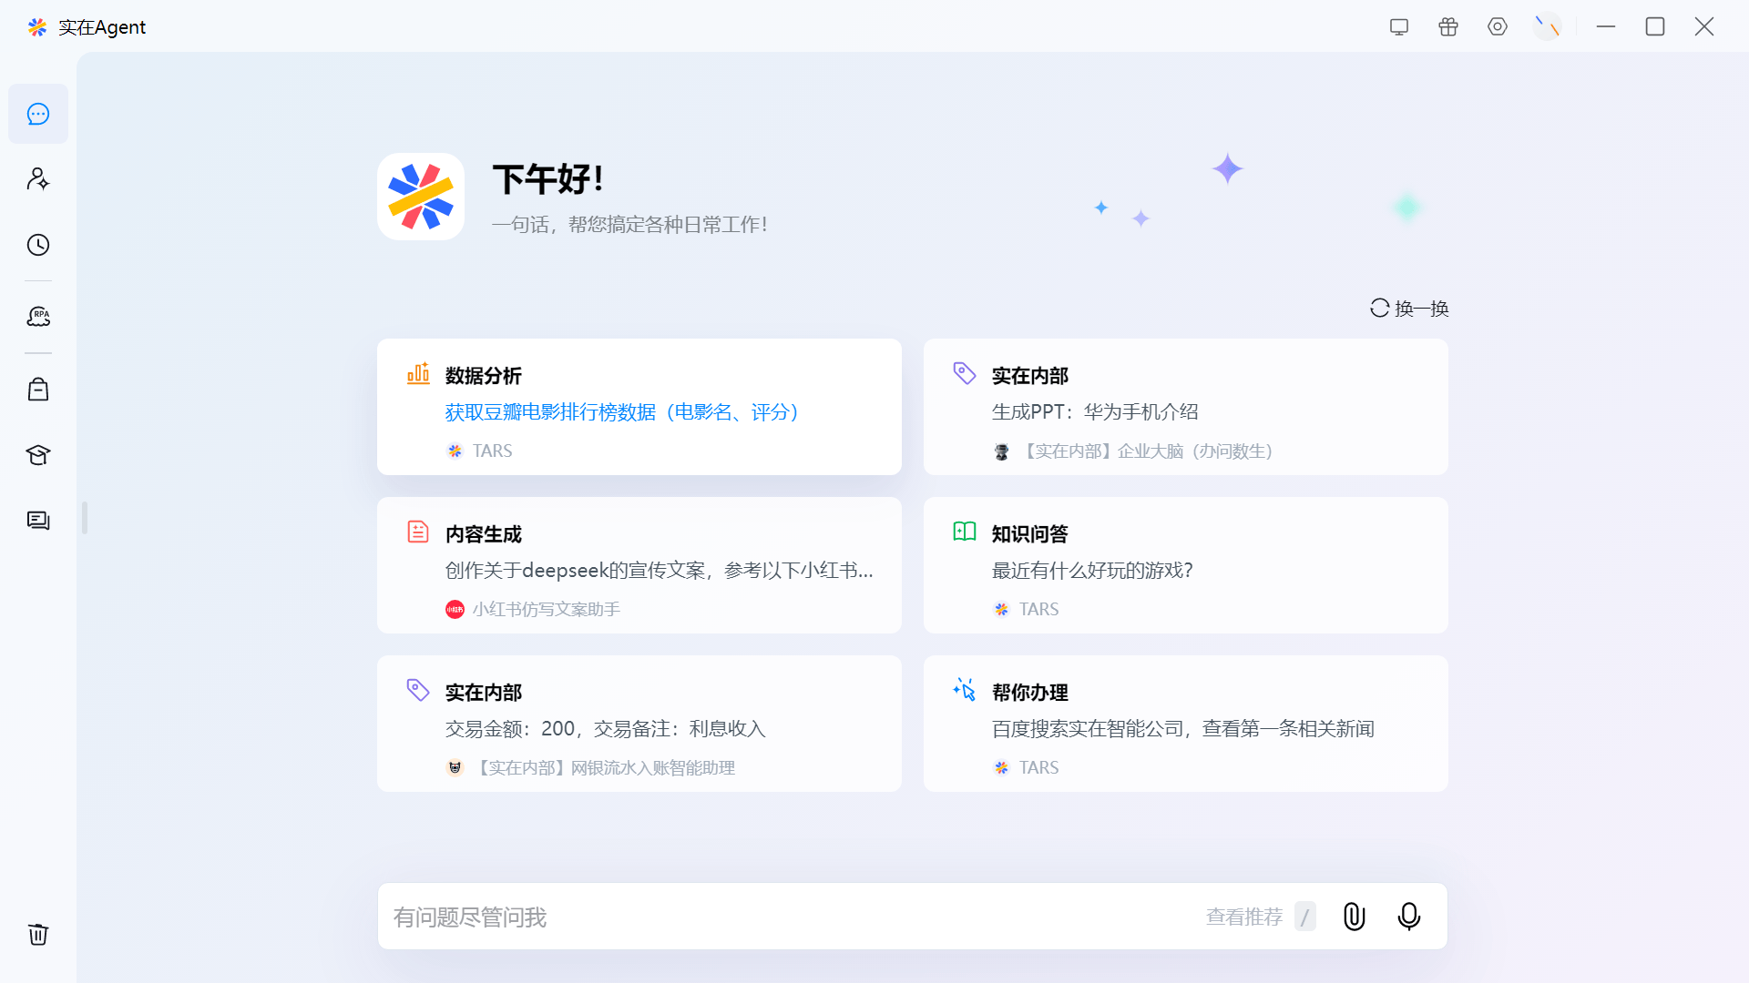Click the 企业大脑 agent avatar icon

pos(1001,451)
